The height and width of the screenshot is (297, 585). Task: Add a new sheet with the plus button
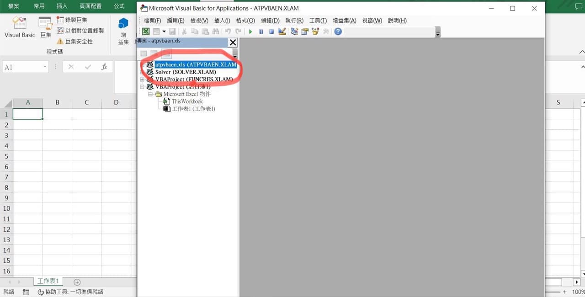(x=77, y=282)
